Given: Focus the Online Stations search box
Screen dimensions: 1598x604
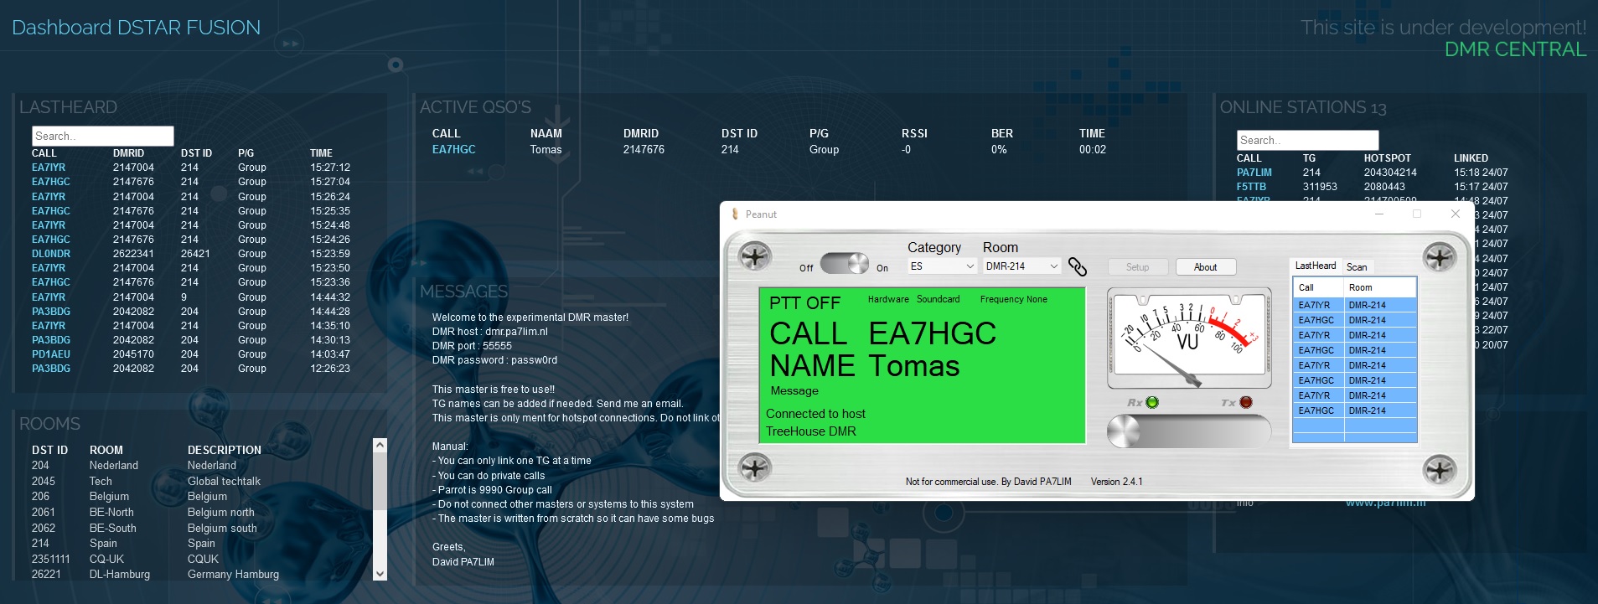Looking at the screenshot, I should click(1306, 141).
